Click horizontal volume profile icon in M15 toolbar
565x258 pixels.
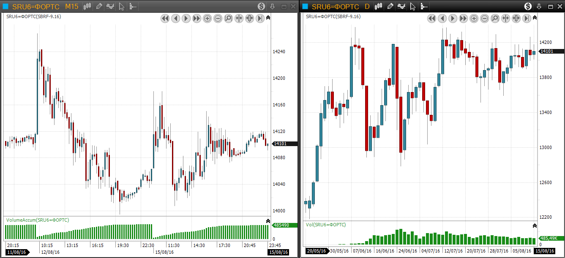point(133,6)
